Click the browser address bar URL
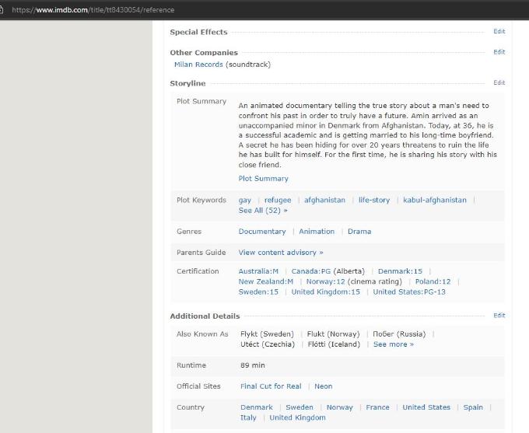Image resolution: width=529 pixels, height=433 pixels. (x=93, y=10)
